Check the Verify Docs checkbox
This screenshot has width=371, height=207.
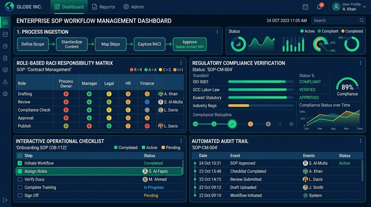coord(20,179)
